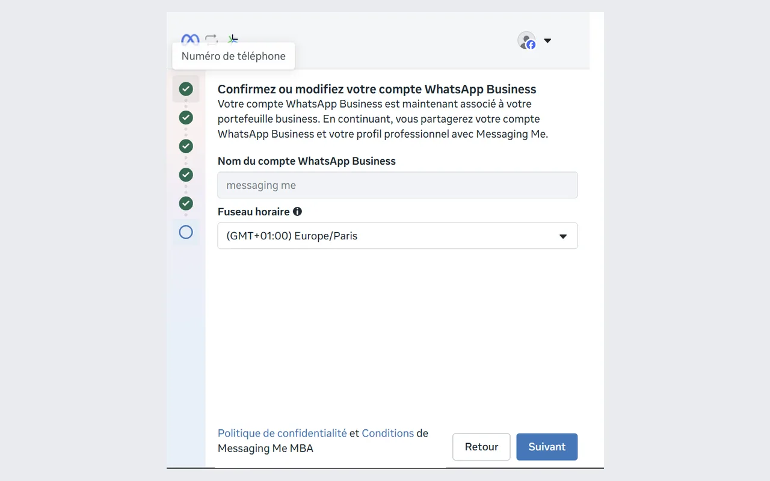This screenshot has height=481, width=770.
Task: Click the info icon next to Fuseau horaire
Action: [x=297, y=212]
